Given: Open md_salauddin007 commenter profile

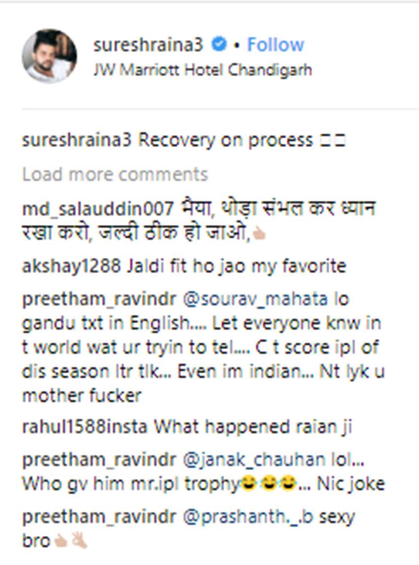Looking at the screenshot, I should coord(98,209).
